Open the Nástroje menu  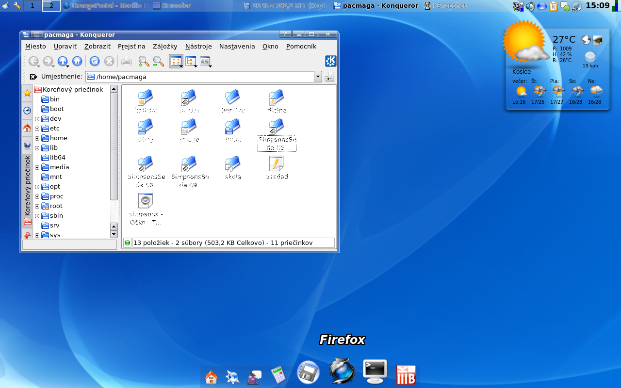198,46
